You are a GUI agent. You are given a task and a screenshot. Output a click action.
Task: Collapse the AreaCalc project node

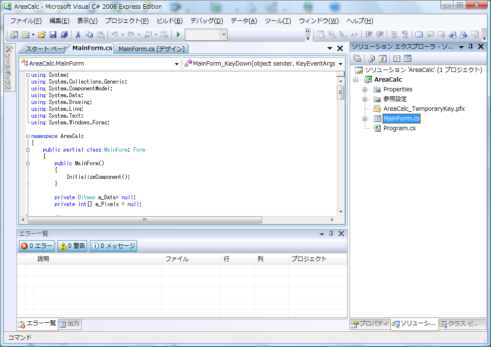[x=355, y=80]
